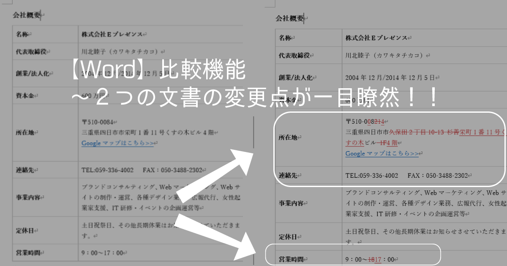Click 営業時間 label in left table

click(28, 253)
